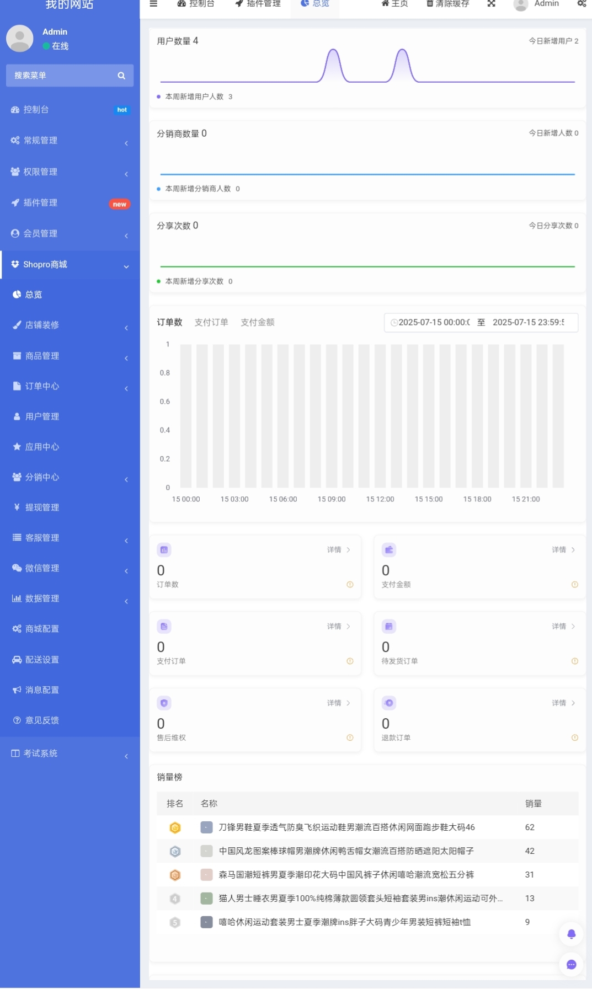Expand the 权限管理 sidebar menu
592x989 pixels.
click(x=70, y=172)
